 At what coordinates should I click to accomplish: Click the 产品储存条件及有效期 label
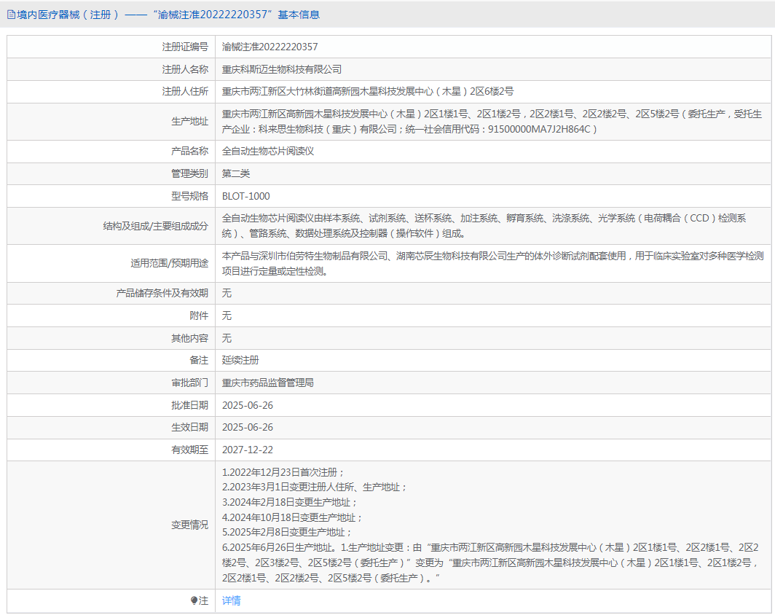click(162, 293)
